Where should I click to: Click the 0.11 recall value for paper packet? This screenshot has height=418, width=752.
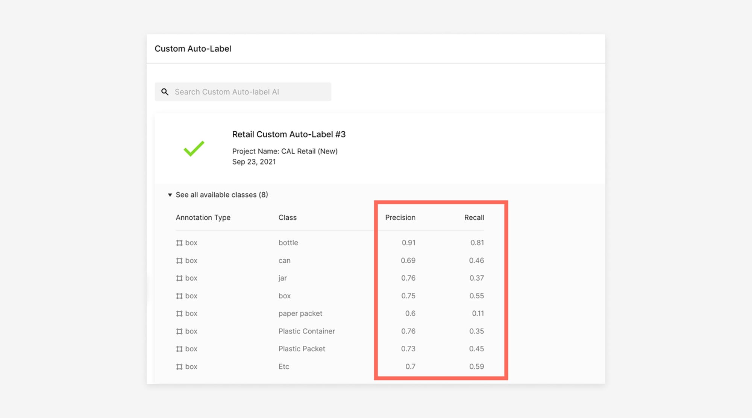click(478, 313)
